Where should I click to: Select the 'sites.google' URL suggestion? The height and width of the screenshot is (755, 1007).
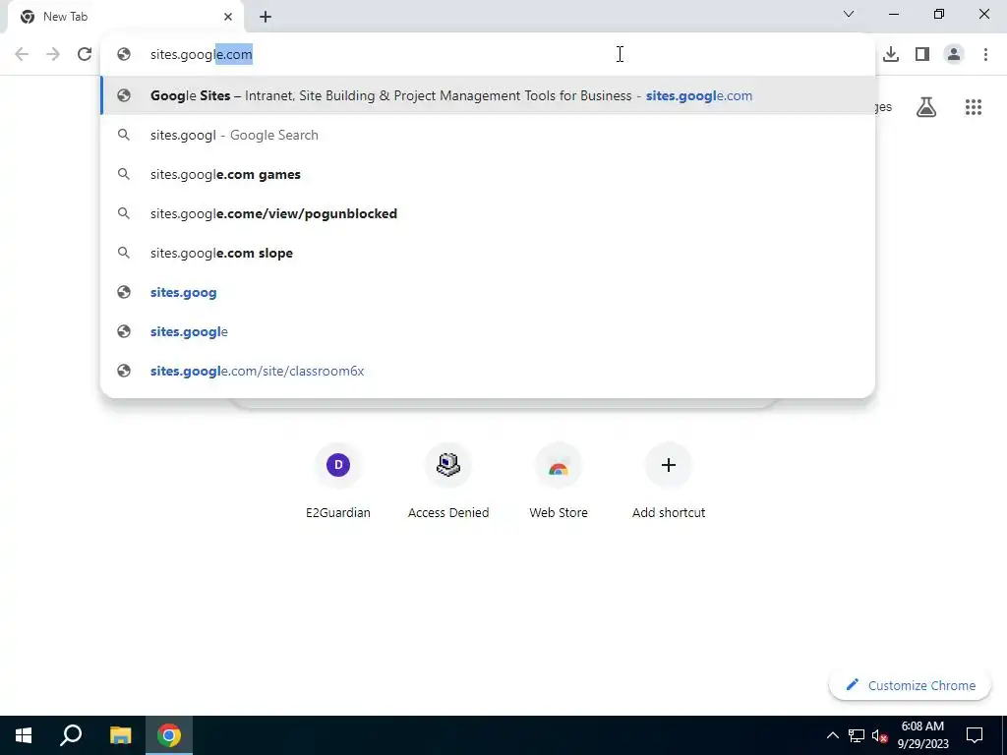[x=488, y=331]
